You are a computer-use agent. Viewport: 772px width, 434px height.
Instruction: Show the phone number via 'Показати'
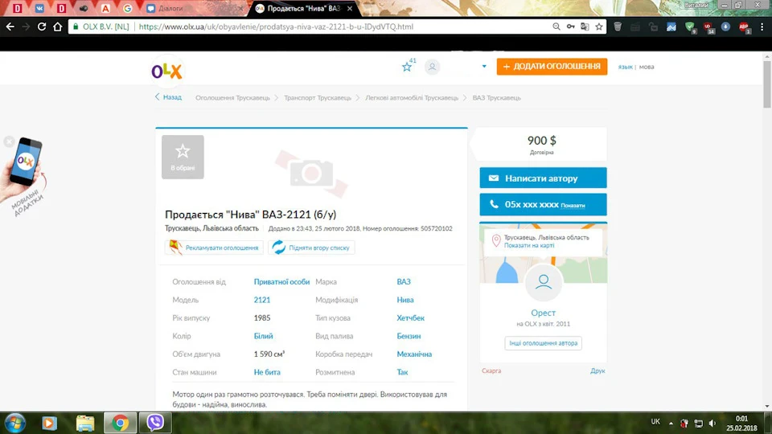click(x=573, y=206)
